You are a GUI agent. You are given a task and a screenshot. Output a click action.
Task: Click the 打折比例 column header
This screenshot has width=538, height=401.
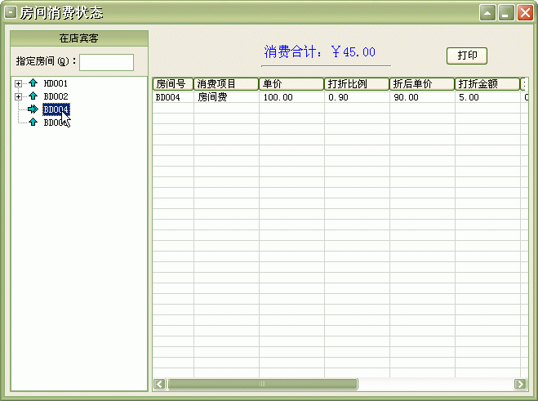click(356, 84)
